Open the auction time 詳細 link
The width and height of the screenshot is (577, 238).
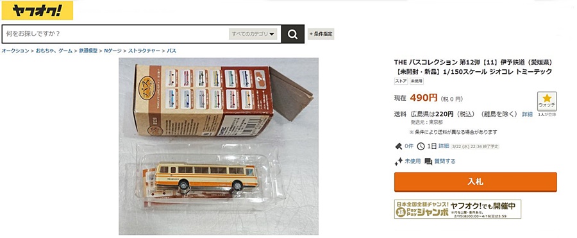tap(444, 146)
